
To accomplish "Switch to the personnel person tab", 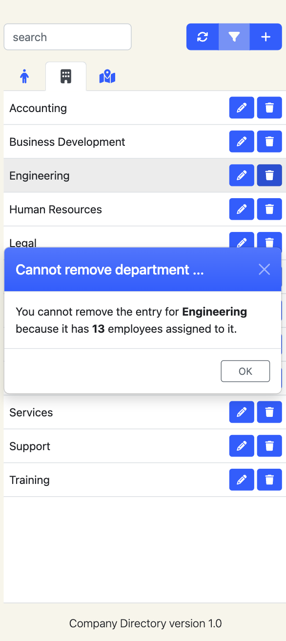I will (x=24, y=76).
